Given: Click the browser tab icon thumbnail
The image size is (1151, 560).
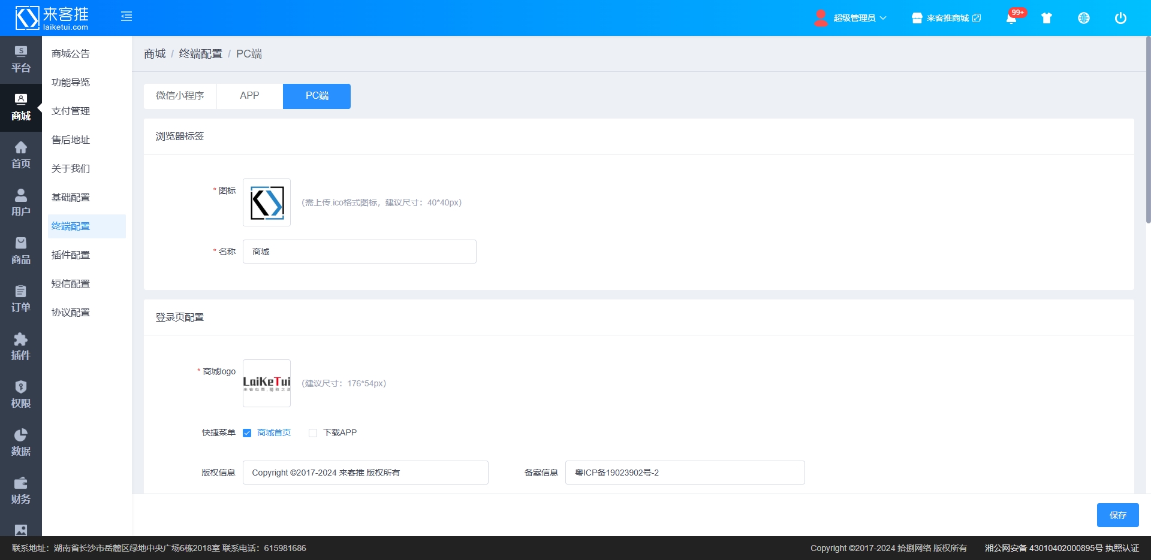Looking at the screenshot, I should tap(267, 202).
